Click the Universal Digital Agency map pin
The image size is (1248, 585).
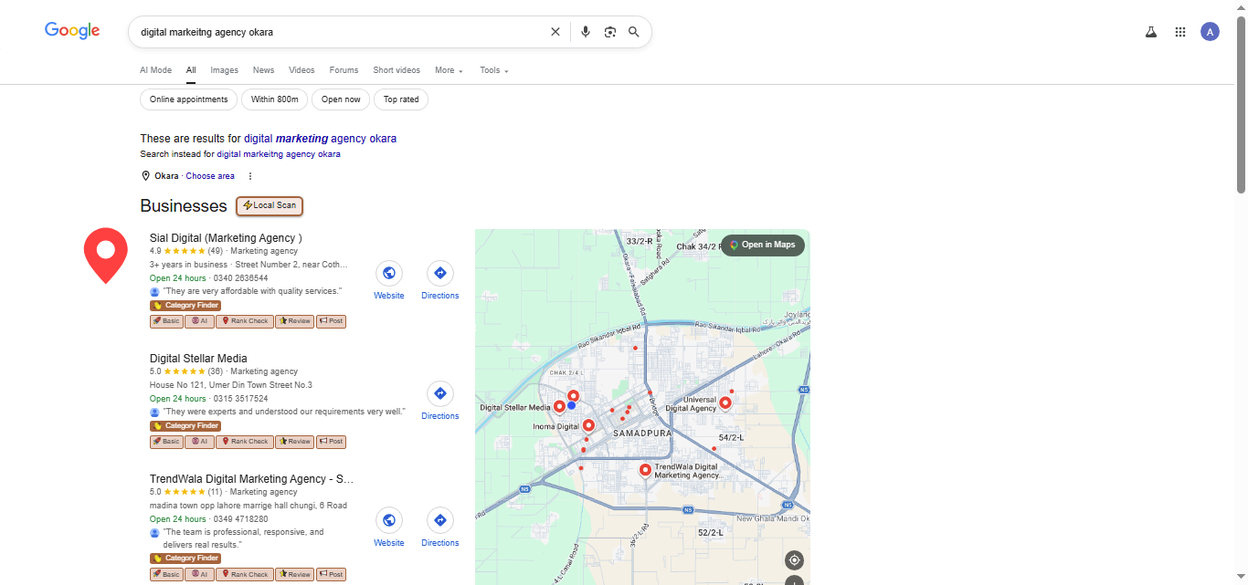[725, 402]
